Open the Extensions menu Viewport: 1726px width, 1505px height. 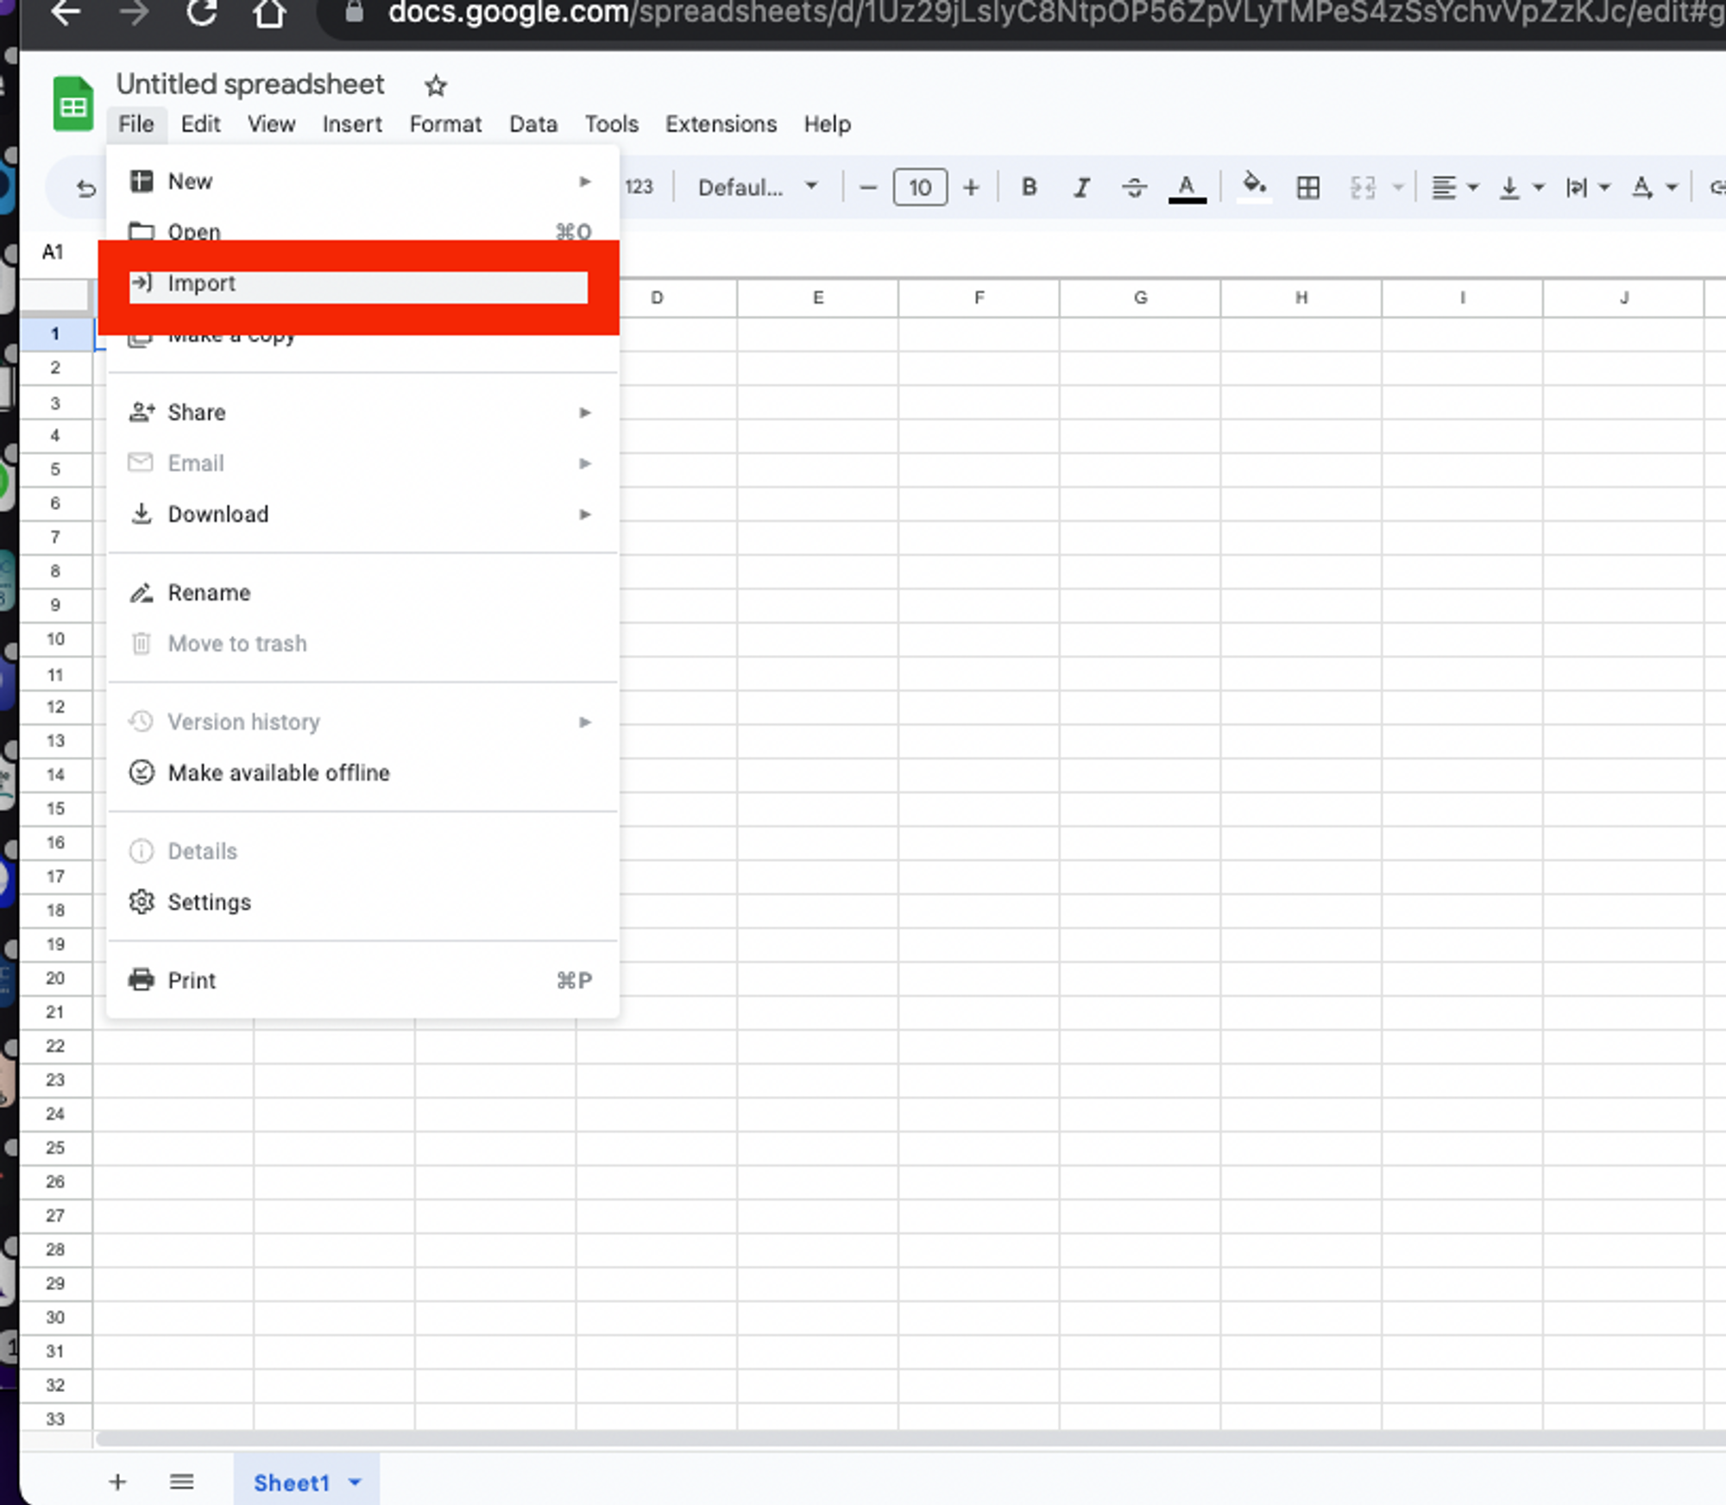tap(721, 124)
